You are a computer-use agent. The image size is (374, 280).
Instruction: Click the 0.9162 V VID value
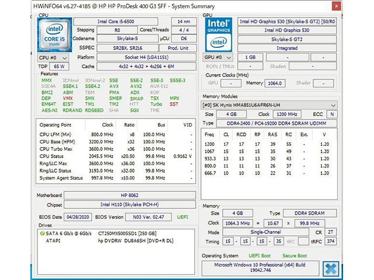click(183, 156)
